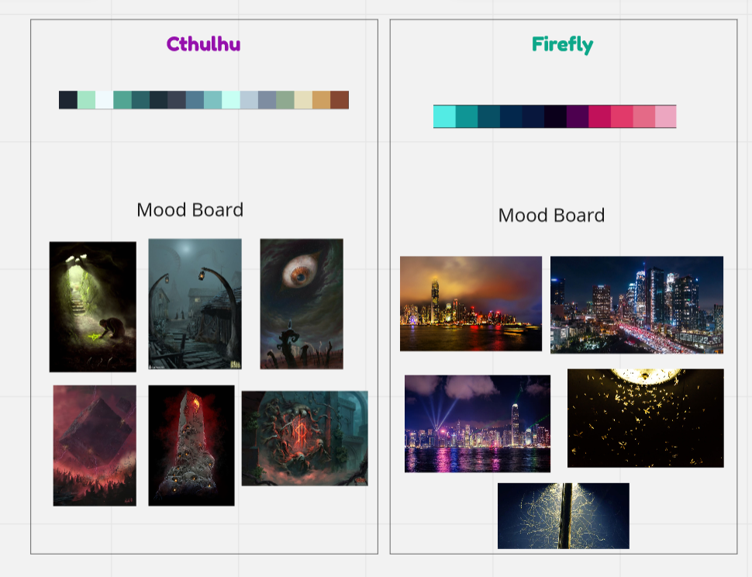
Task: Pick the light pink Firefly palette swatch
Action: [665, 116]
